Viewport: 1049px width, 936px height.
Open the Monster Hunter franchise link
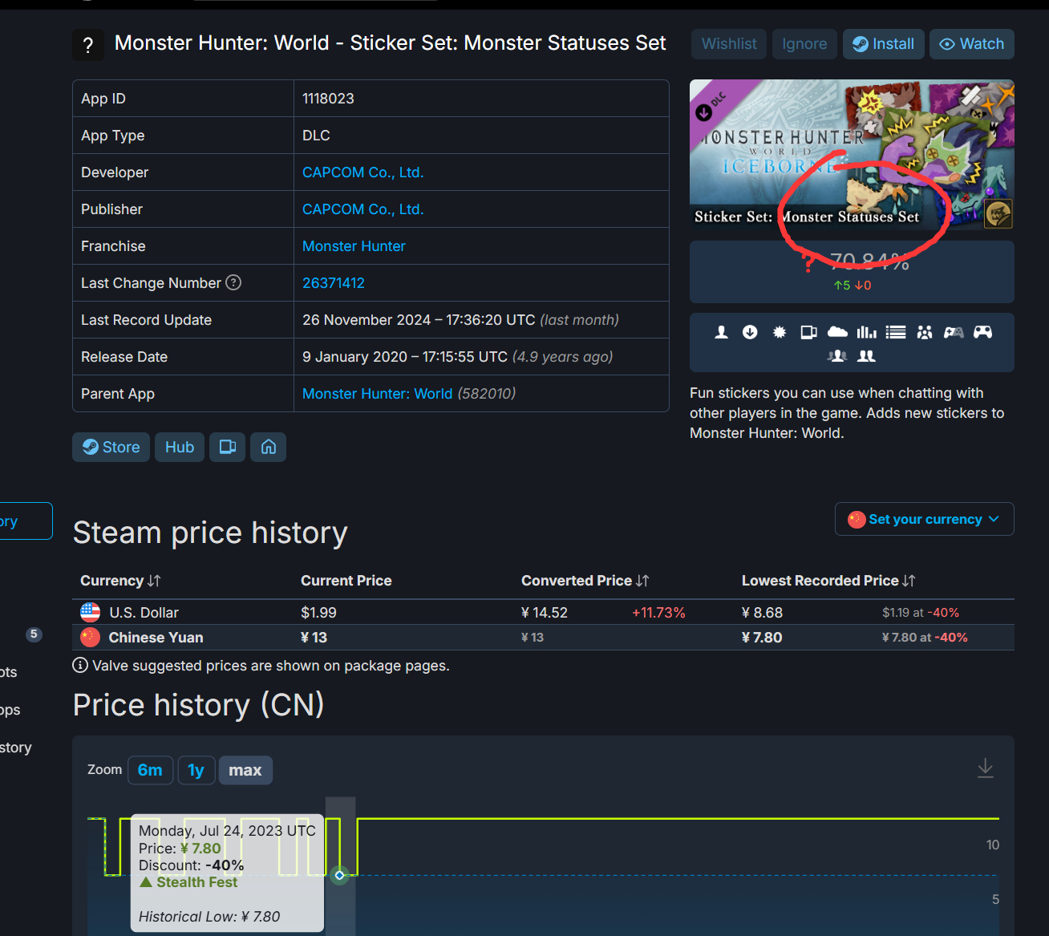point(354,246)
